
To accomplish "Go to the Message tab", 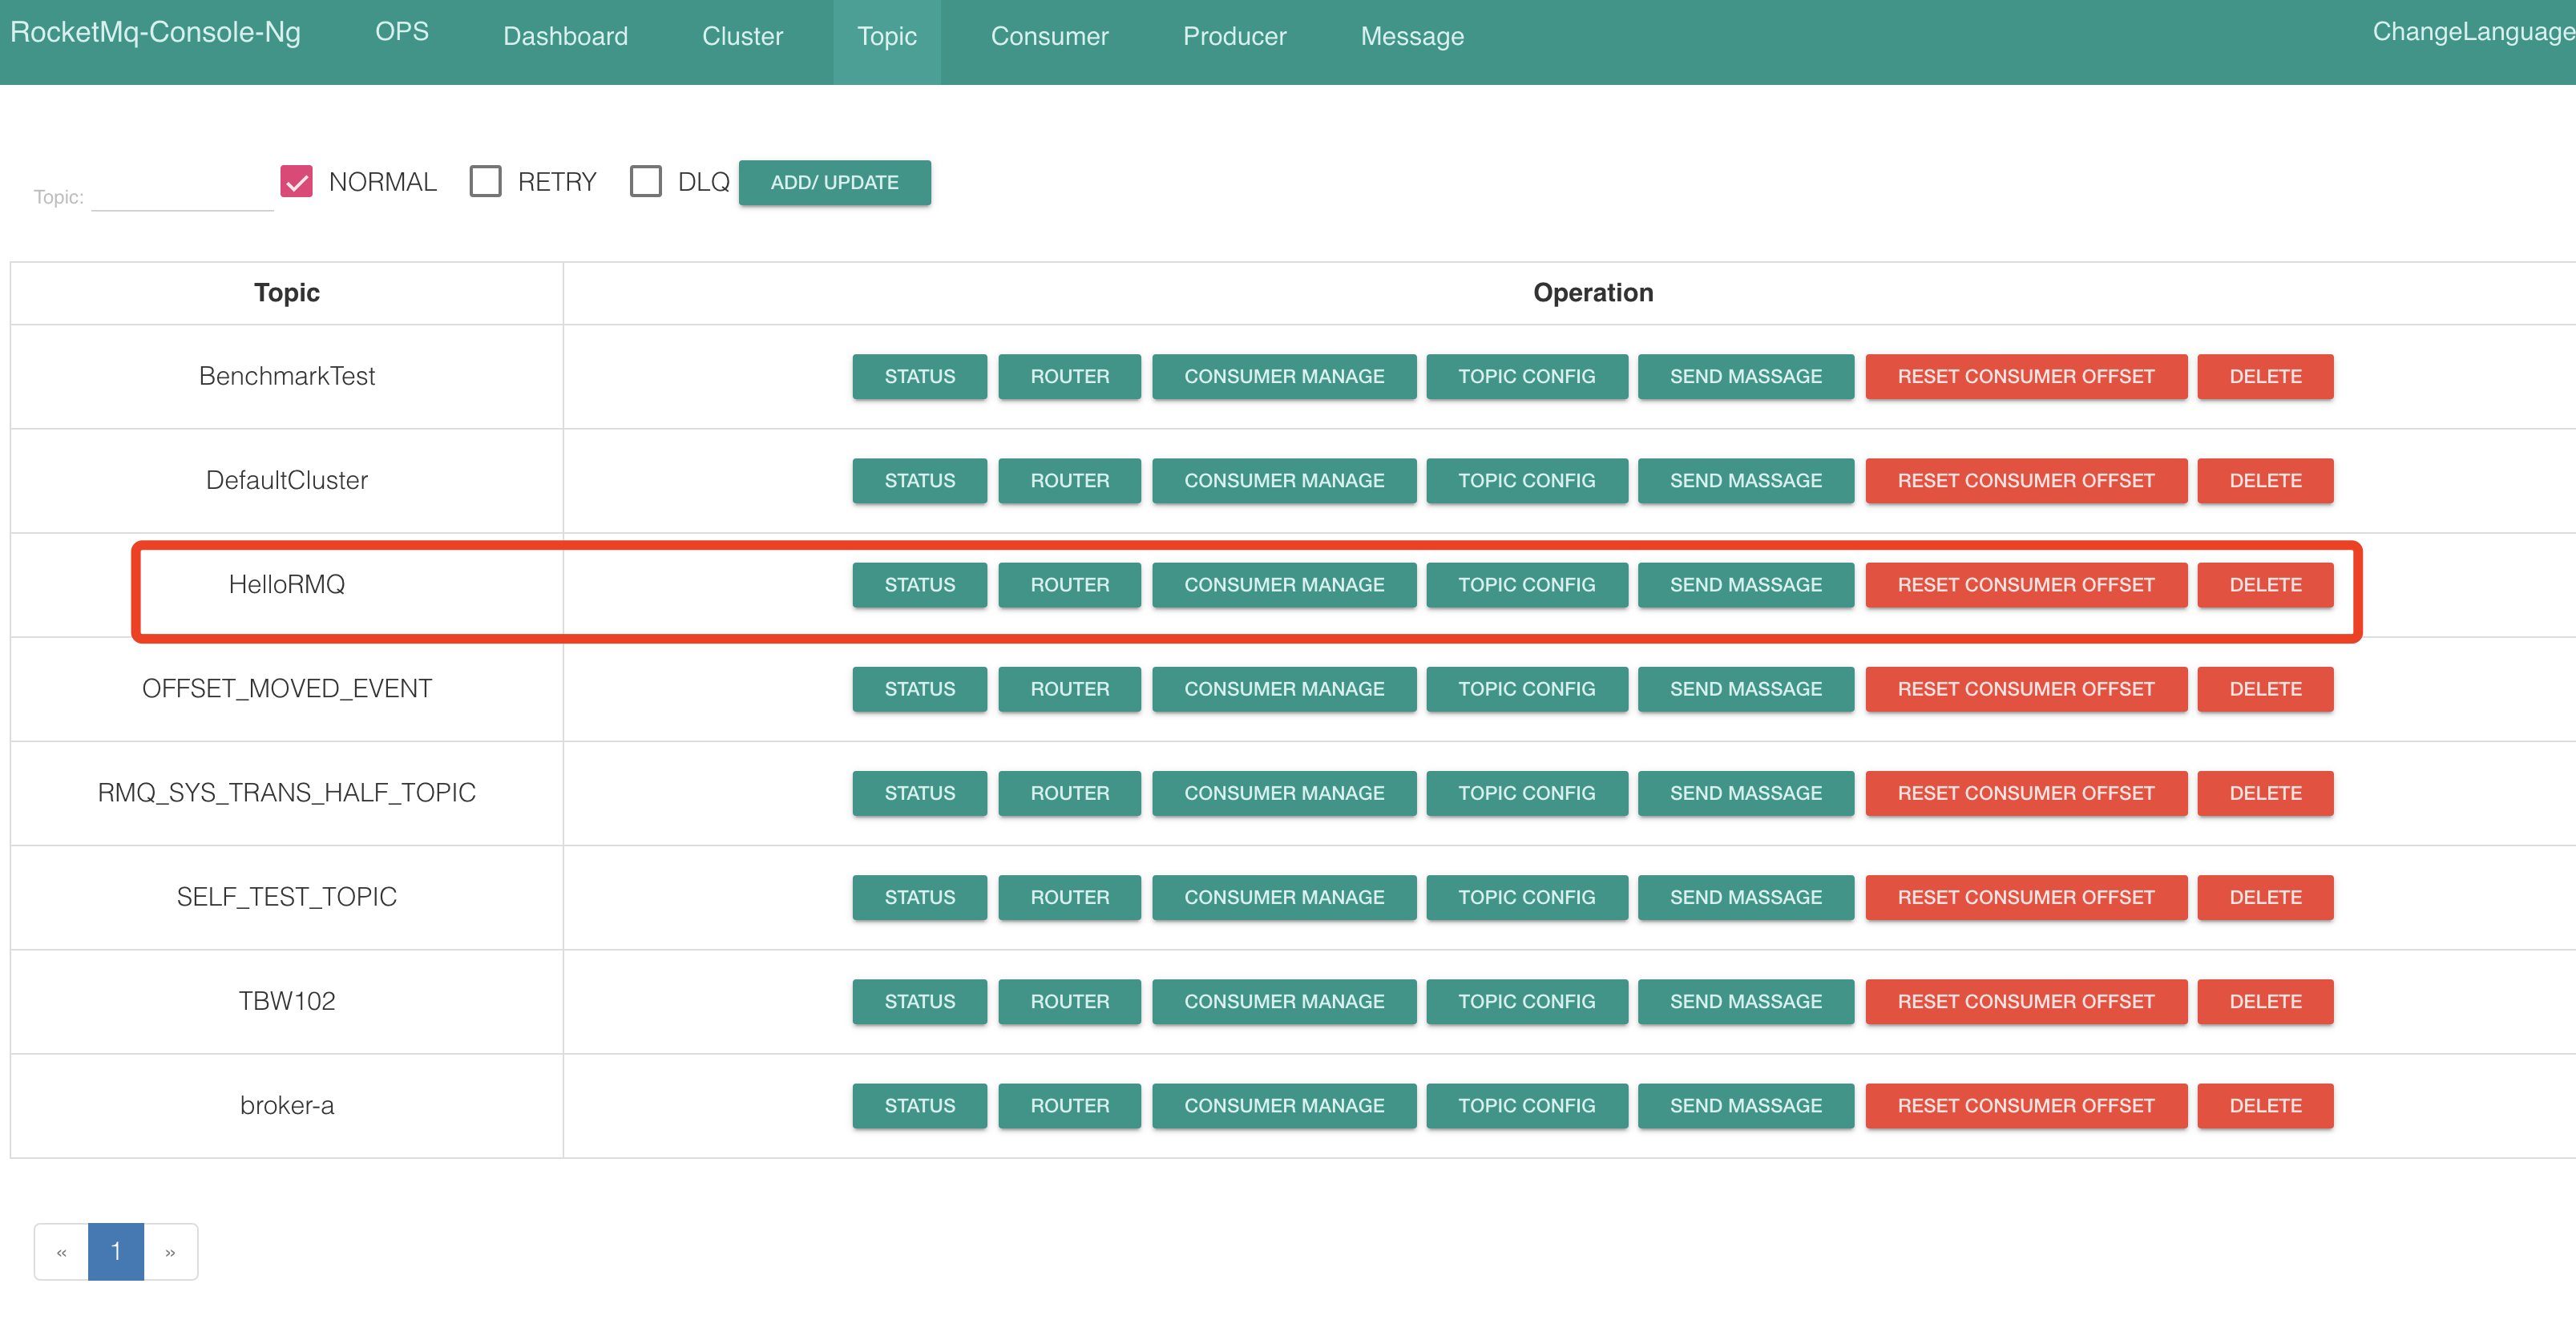I will 1412,37.
